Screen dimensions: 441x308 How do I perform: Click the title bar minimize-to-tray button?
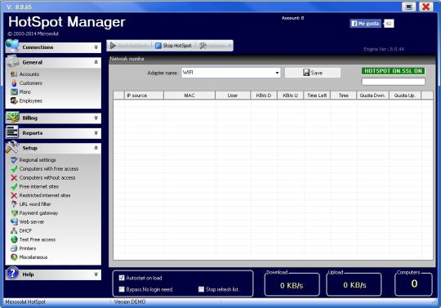coord(408,7)
